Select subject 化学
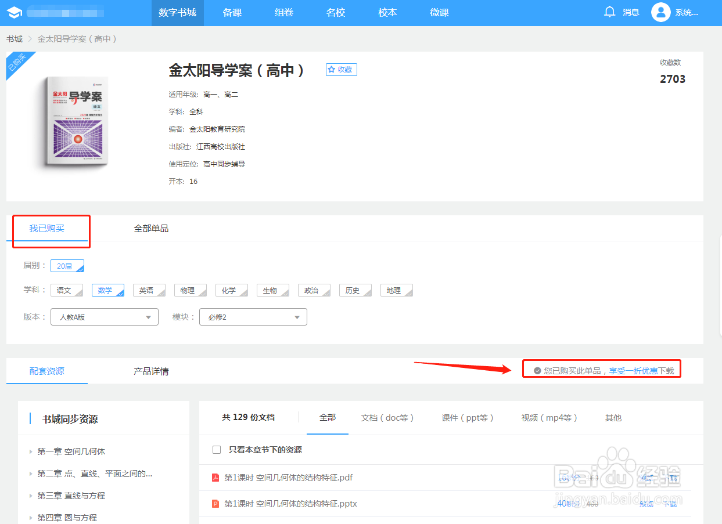Screen dimensions: 722x524 click(x=232, y=290)
